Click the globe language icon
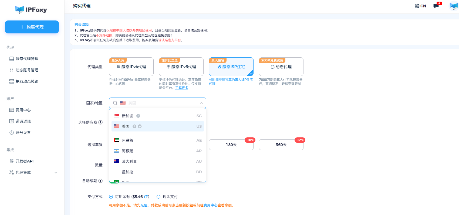Image resolution: width=459 pixels, height=215 pixels. pyautogui.click(x=417, y=6)
